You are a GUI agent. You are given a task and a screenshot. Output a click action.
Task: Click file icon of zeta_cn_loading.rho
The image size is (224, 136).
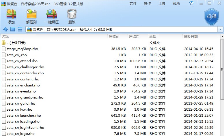(x=4, y=122)
